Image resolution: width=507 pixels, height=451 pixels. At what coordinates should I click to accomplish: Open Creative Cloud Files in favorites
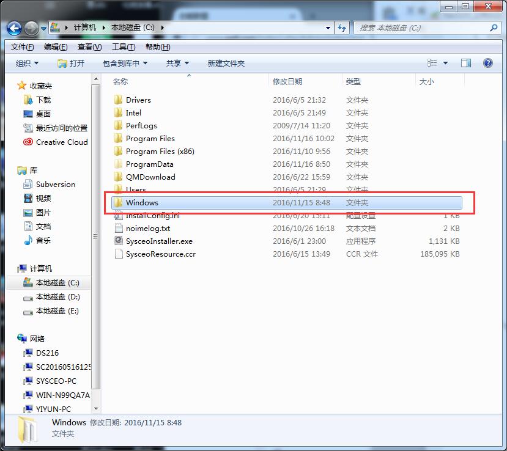60,142
